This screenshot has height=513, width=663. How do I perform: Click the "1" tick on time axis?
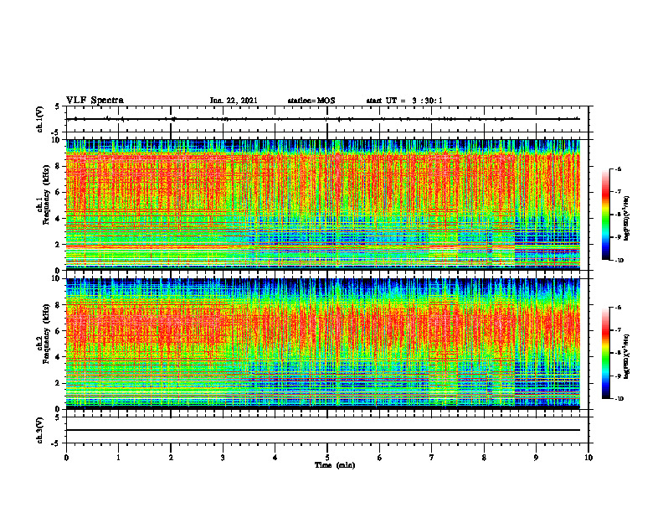(x=118, y=458)
